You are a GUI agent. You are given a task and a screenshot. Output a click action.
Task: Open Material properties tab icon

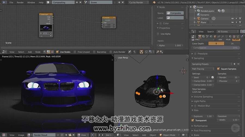[x=230, y=37]
